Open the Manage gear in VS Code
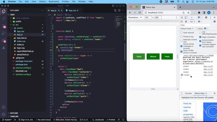The height and width of the screenshot is (122, 217). click(x=4, y=115)
